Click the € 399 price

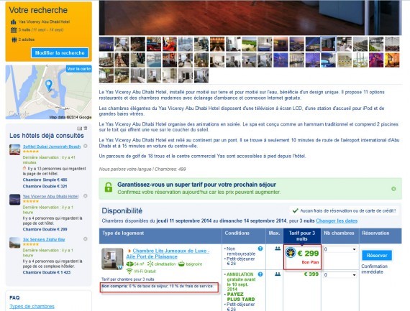[x=311, y=274]
